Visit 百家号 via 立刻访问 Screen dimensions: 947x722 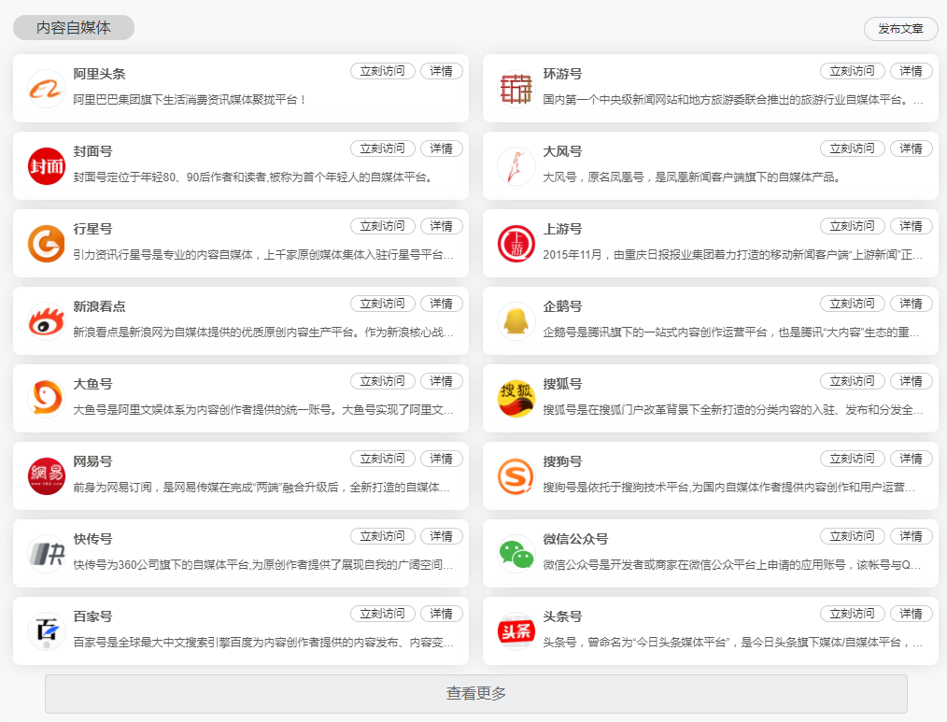[382, 614]
